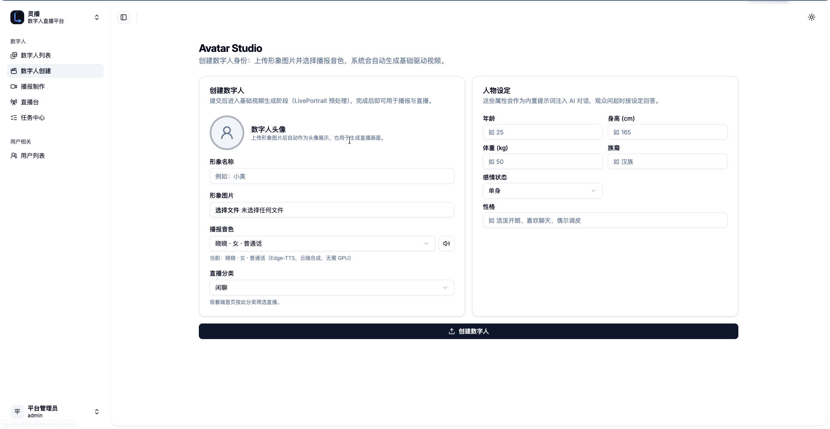Image resolution: width=830 pixels, height=429 pixels.
Task: Open 直播台 from the sidebar
Action: coord(55,102)
